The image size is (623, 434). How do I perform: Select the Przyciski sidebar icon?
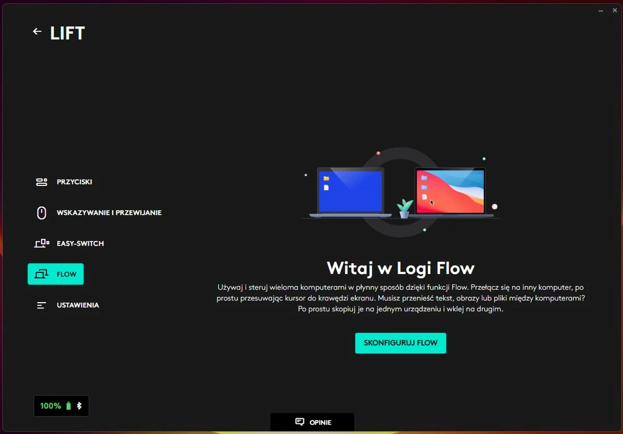[x=41, y=182]
